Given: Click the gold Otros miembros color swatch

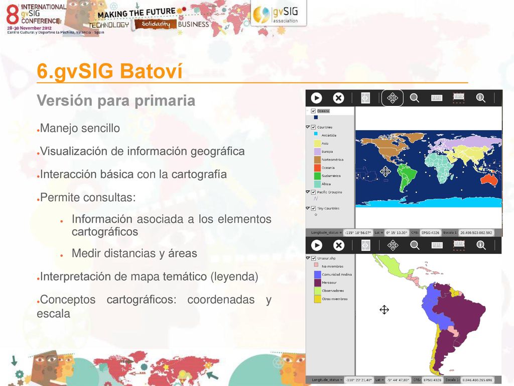Looking at the screenshot, I should pyautogui.click(x=317, y=299).
